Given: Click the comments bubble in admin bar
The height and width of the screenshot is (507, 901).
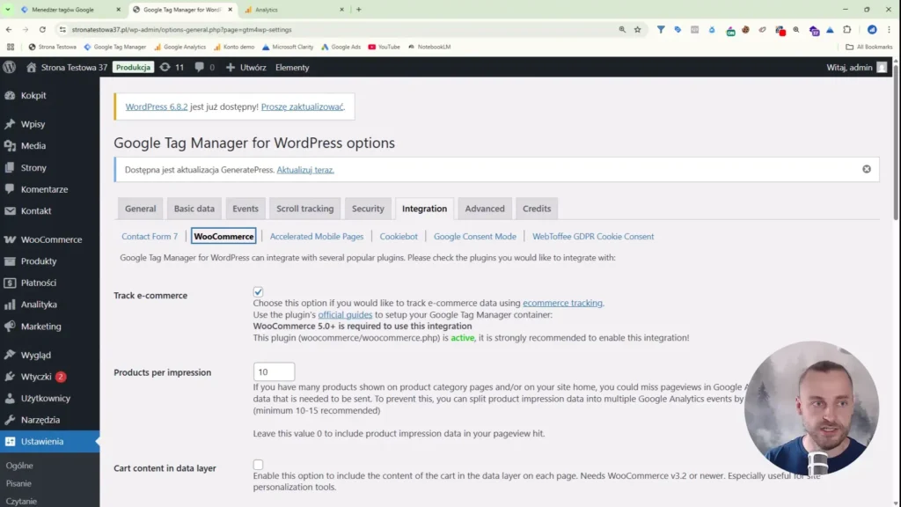Looking at the screenshot, I should point(204,67).
